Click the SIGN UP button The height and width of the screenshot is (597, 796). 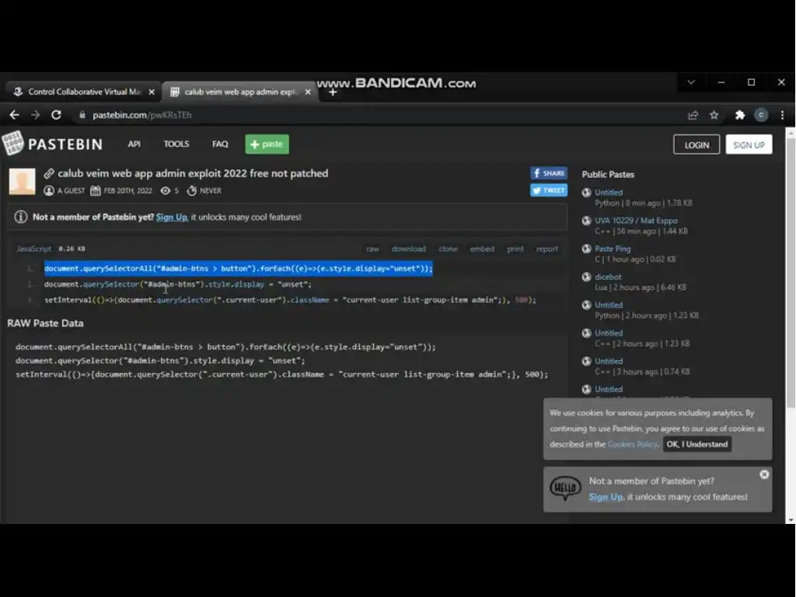pyautogui.click(x=749, y=145)
